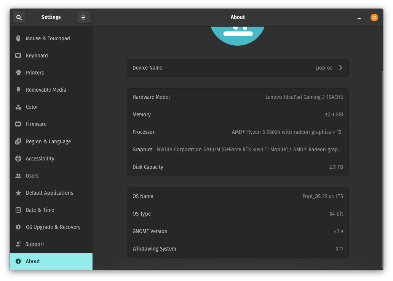Click the Accessibility person icon
393x281 pixels.
[x=18, y=159]
